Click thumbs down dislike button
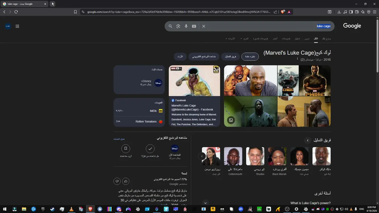Screen dimensions: 379x213 117,181
